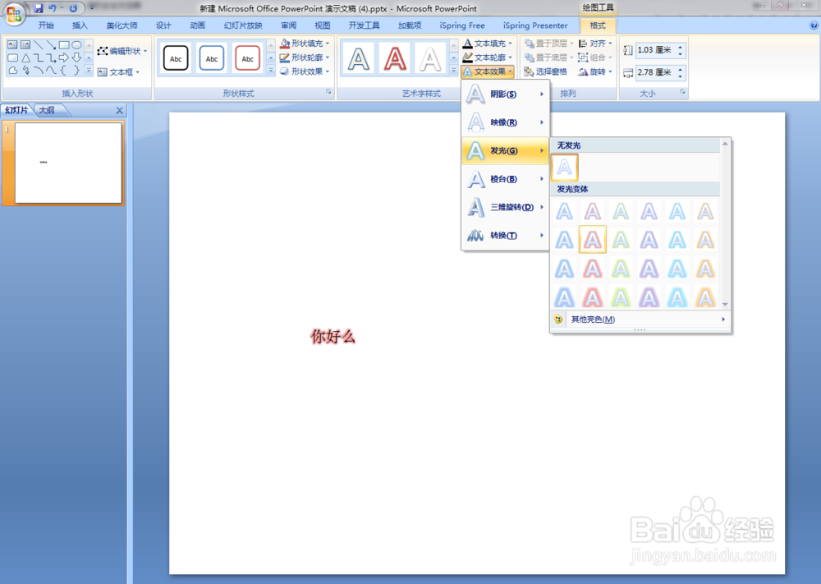Select the down arrow shape
Screen dimensions: 821x584
pyautogui.click(x=76, y=57)
